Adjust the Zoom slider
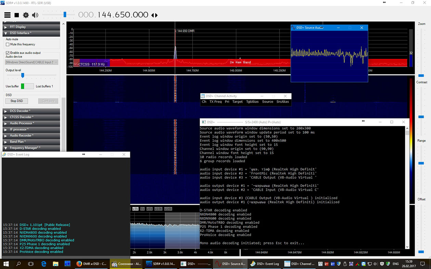Screen dimensions: 431x269 coord(421,75)
